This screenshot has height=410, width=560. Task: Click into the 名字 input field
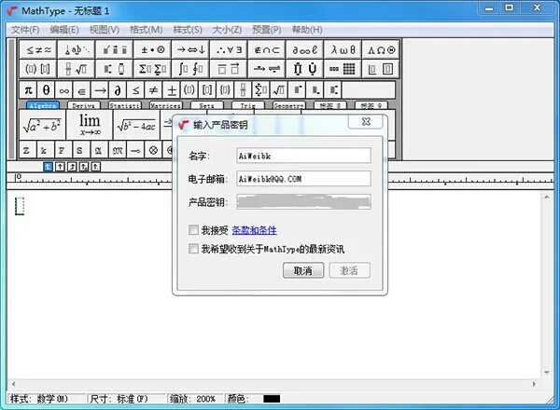pyautogui.click(x=303, y=156)
